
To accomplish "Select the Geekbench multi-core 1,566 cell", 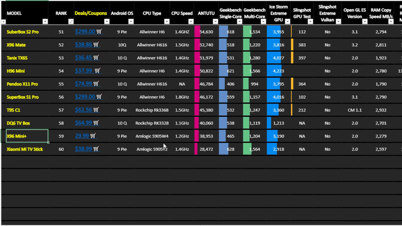I will pyautogui.click(x=254, y=71).
